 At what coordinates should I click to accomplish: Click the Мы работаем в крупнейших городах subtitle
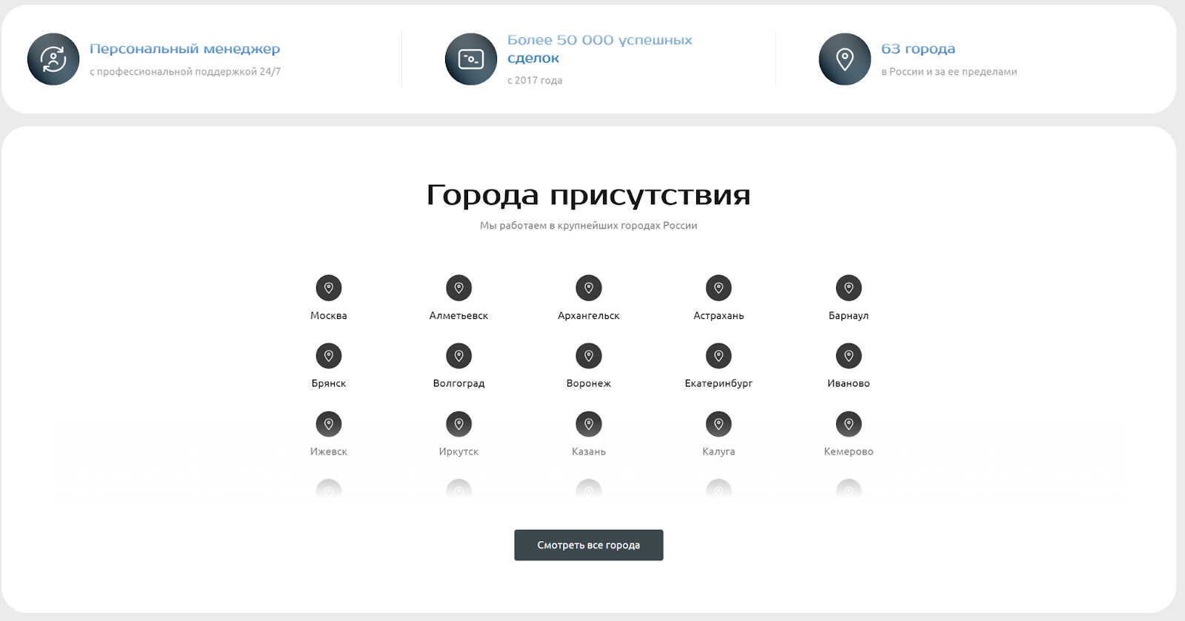[589, 226]
